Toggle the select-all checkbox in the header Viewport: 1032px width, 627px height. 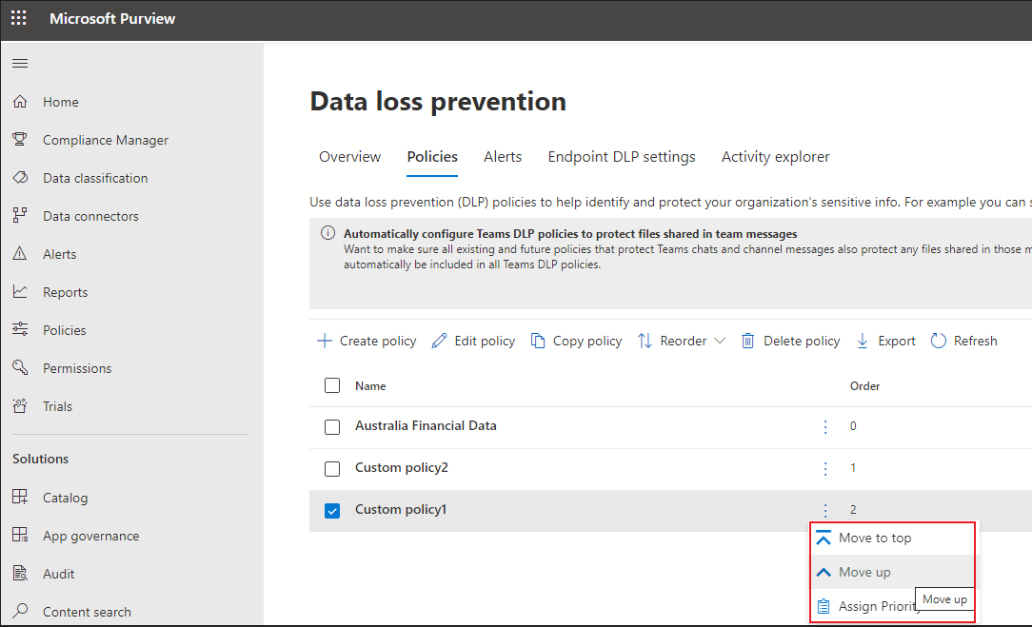[332, 385]
